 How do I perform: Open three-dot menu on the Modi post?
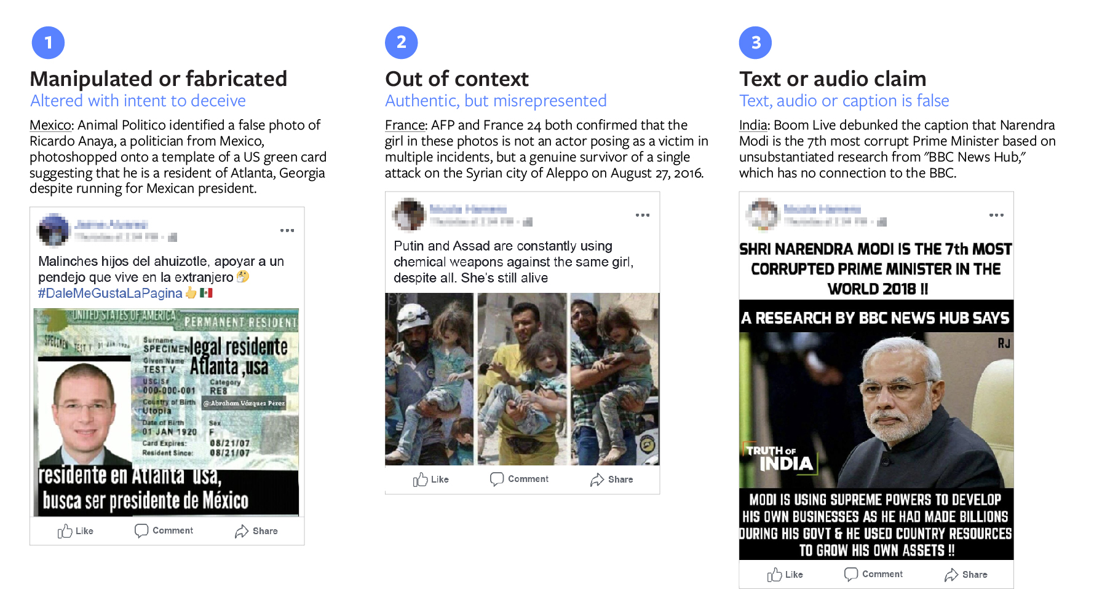(x=996, y=215)
